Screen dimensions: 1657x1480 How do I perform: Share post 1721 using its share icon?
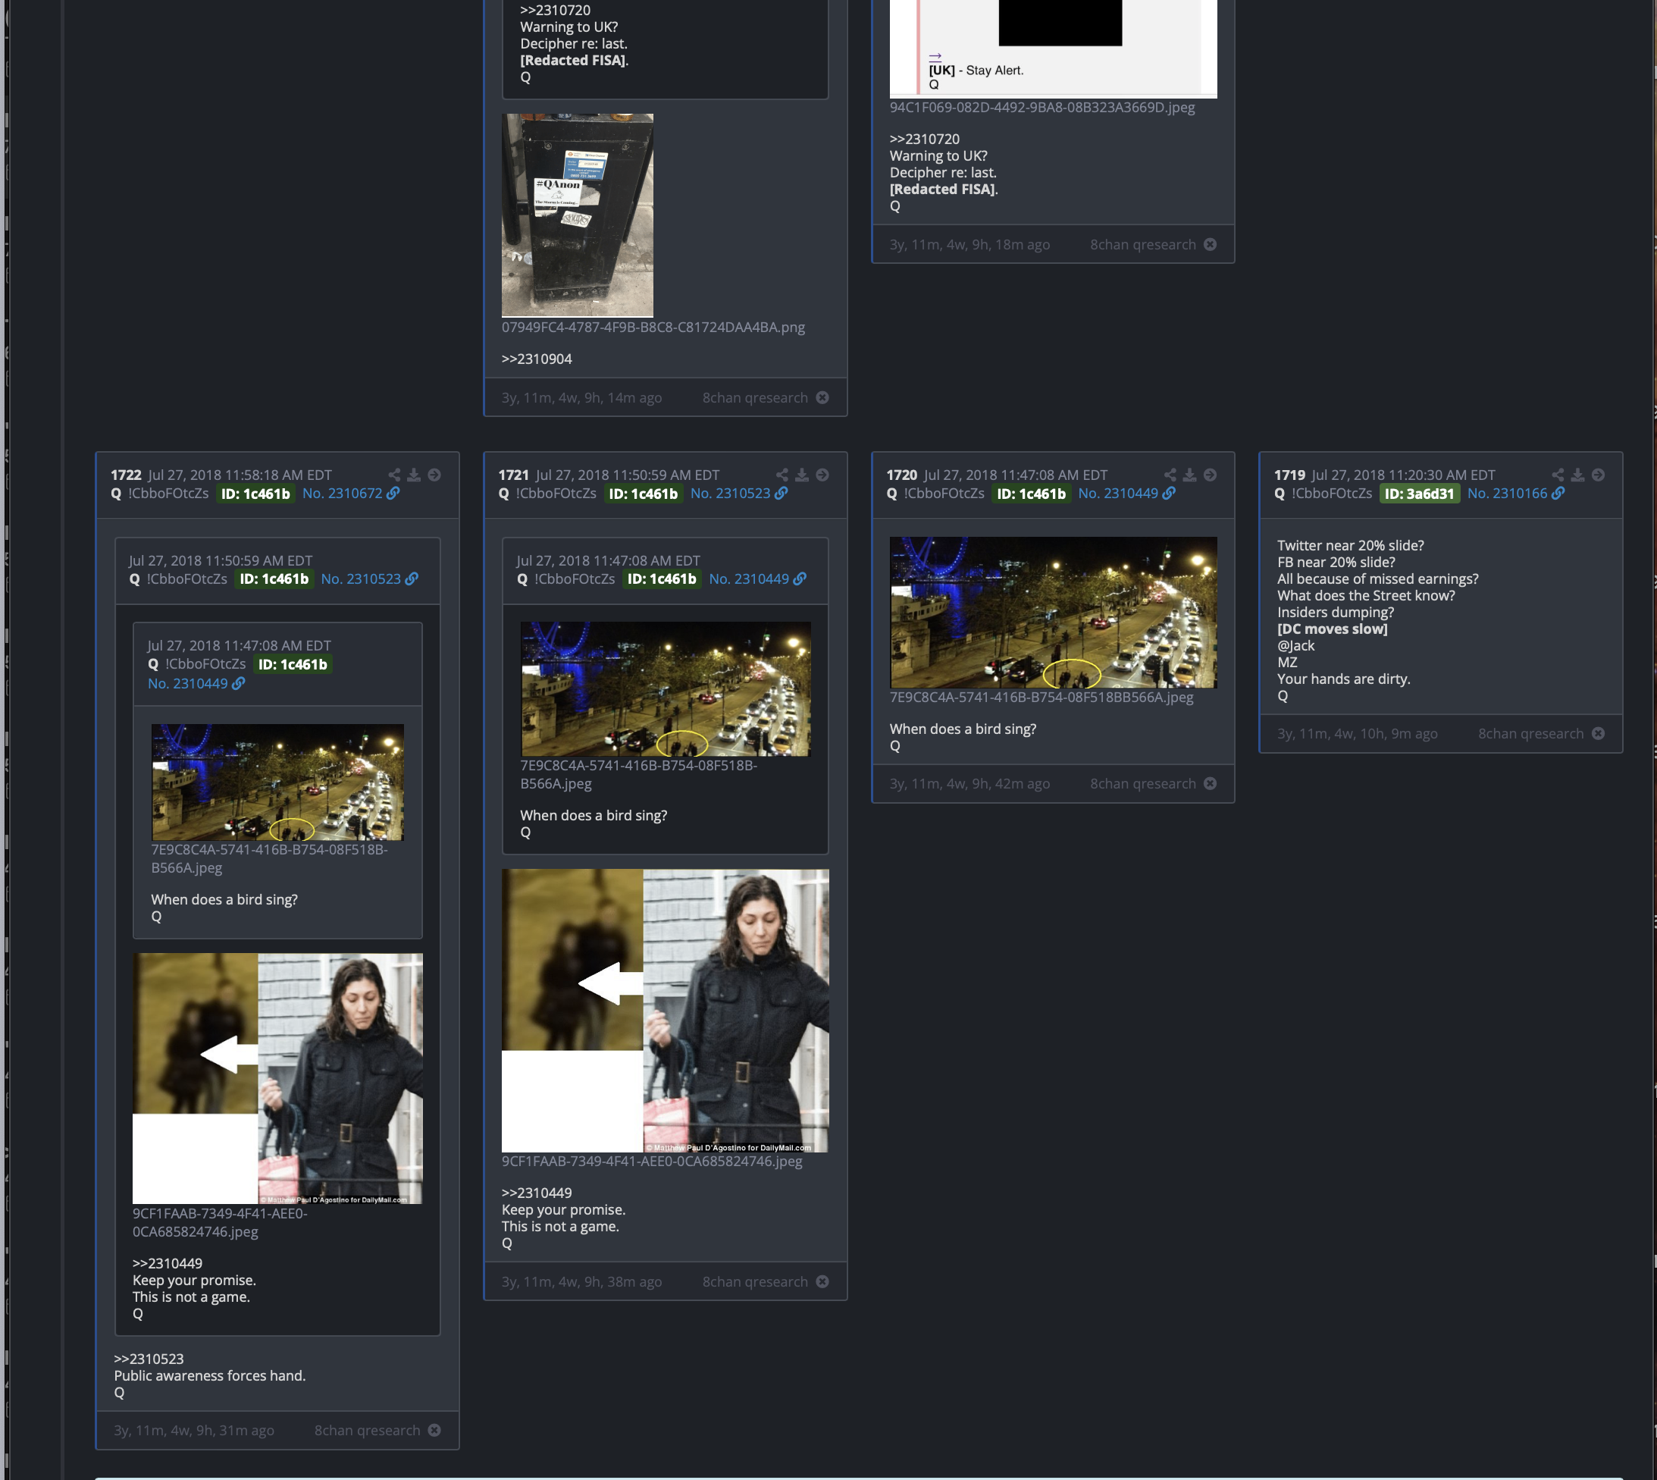tap(782, 475)
